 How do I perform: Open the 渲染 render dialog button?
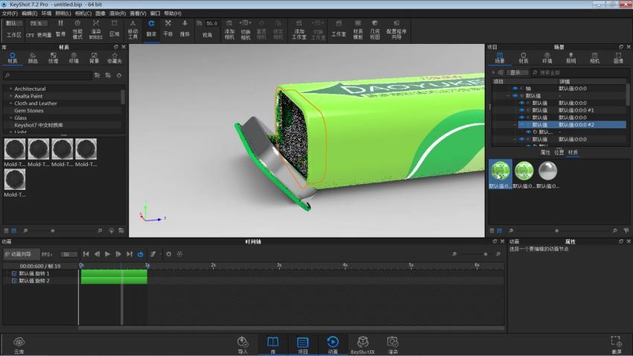point(392,346)
